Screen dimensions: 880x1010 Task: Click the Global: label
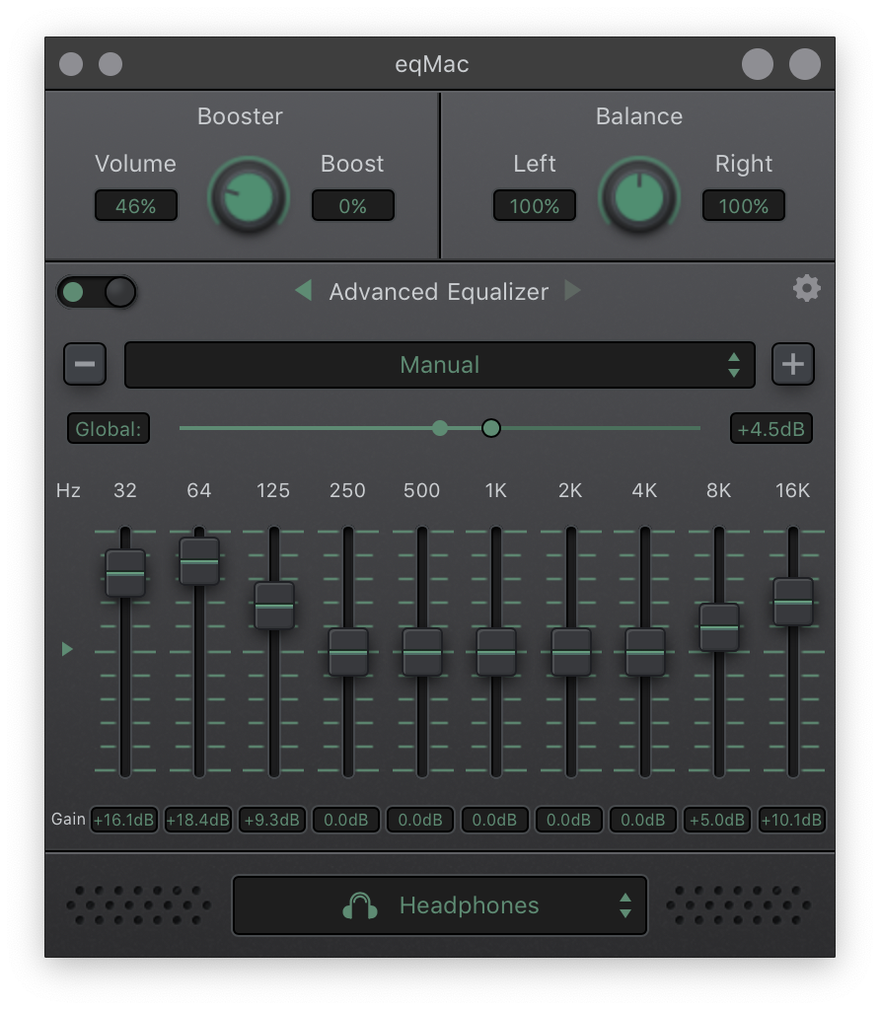coord(109,429)
